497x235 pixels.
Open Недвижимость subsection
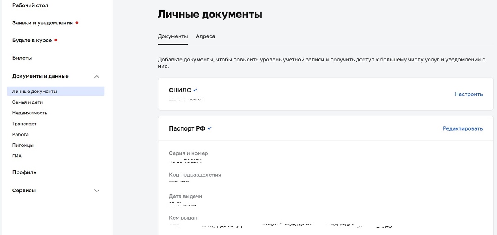(x=30, y=113)
